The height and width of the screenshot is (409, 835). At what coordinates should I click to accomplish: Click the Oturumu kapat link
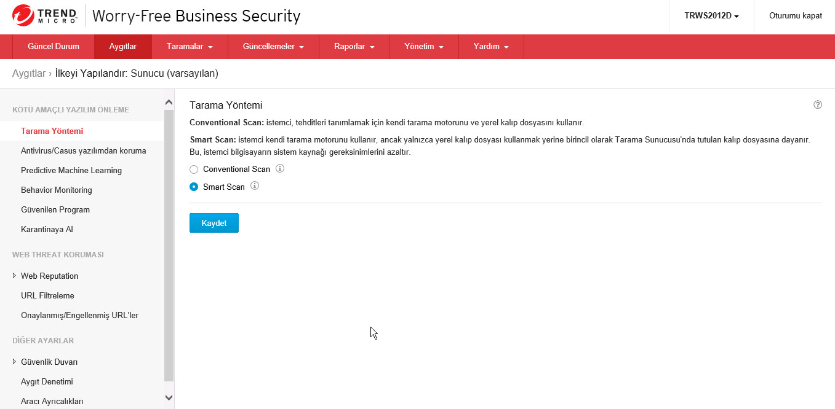(795, 16)
